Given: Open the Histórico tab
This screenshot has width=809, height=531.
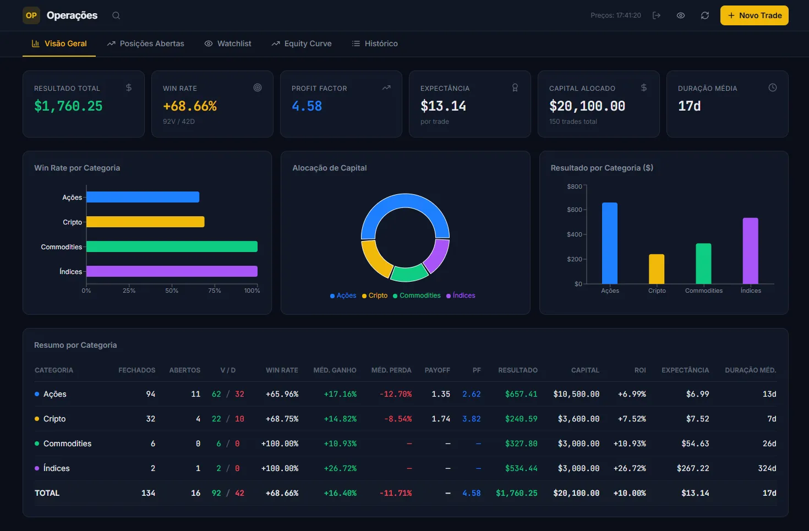Looking at the screenshot, I should (x=375, y=43).
